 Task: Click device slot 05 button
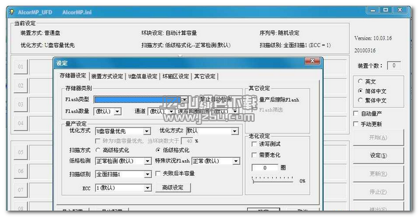click(x=20, y=152)
